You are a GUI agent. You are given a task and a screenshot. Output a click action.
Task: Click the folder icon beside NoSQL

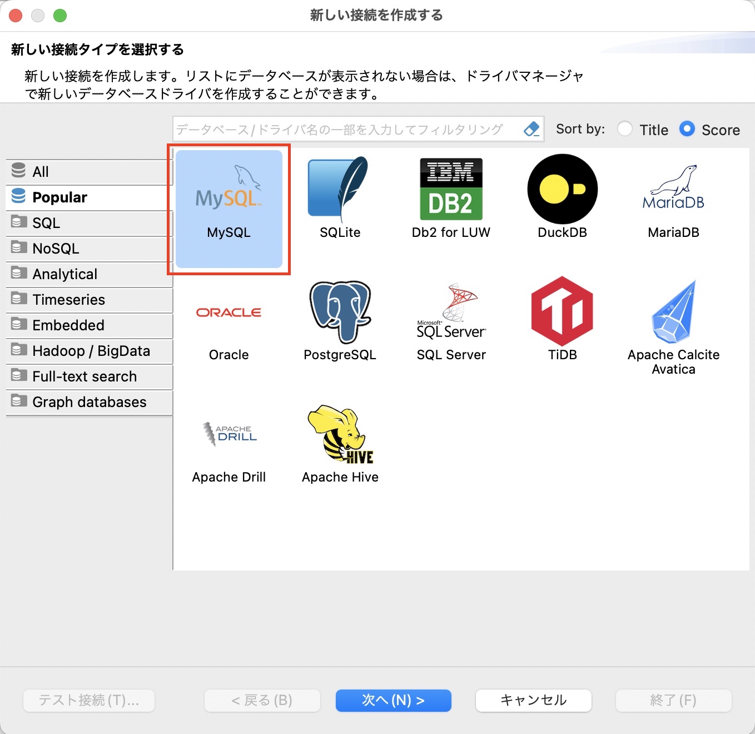tap(19, 247)
